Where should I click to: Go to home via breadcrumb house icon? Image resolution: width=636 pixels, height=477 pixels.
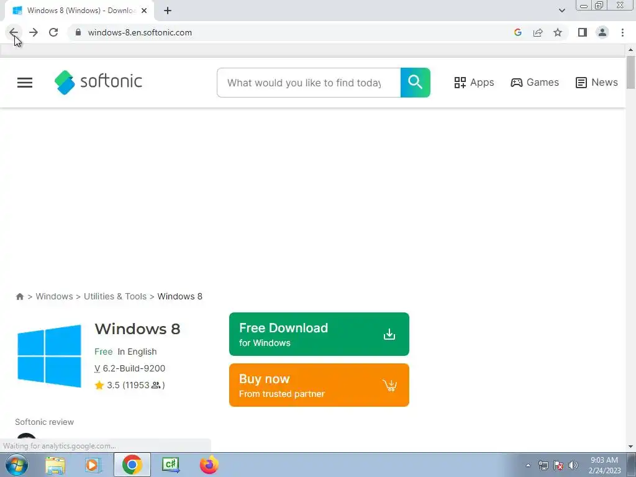(19, 296)
